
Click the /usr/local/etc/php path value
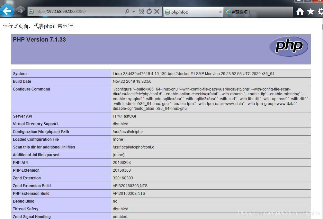click(x=128, y=132)
